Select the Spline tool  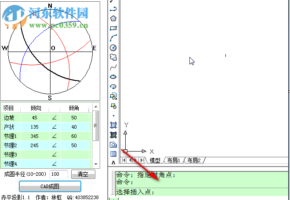pyautogui.click(x=113, y=67)
